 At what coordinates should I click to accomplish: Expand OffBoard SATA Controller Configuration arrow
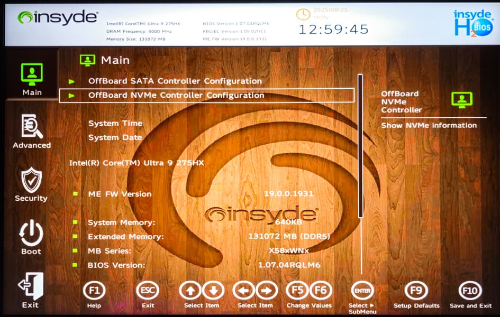(72, 81)
